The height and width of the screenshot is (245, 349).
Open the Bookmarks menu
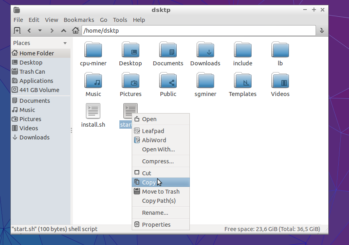79,20
